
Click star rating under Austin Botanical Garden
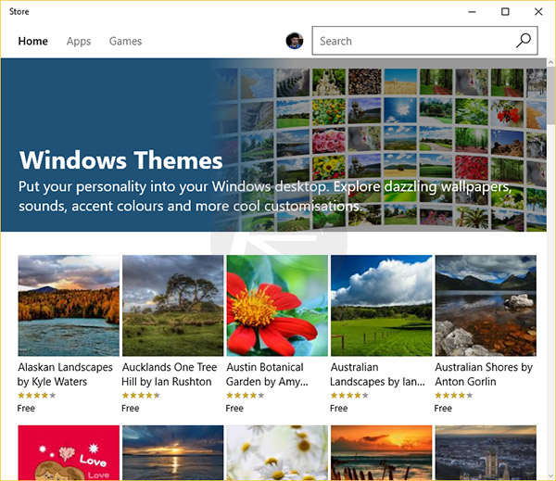coord(246,395)
